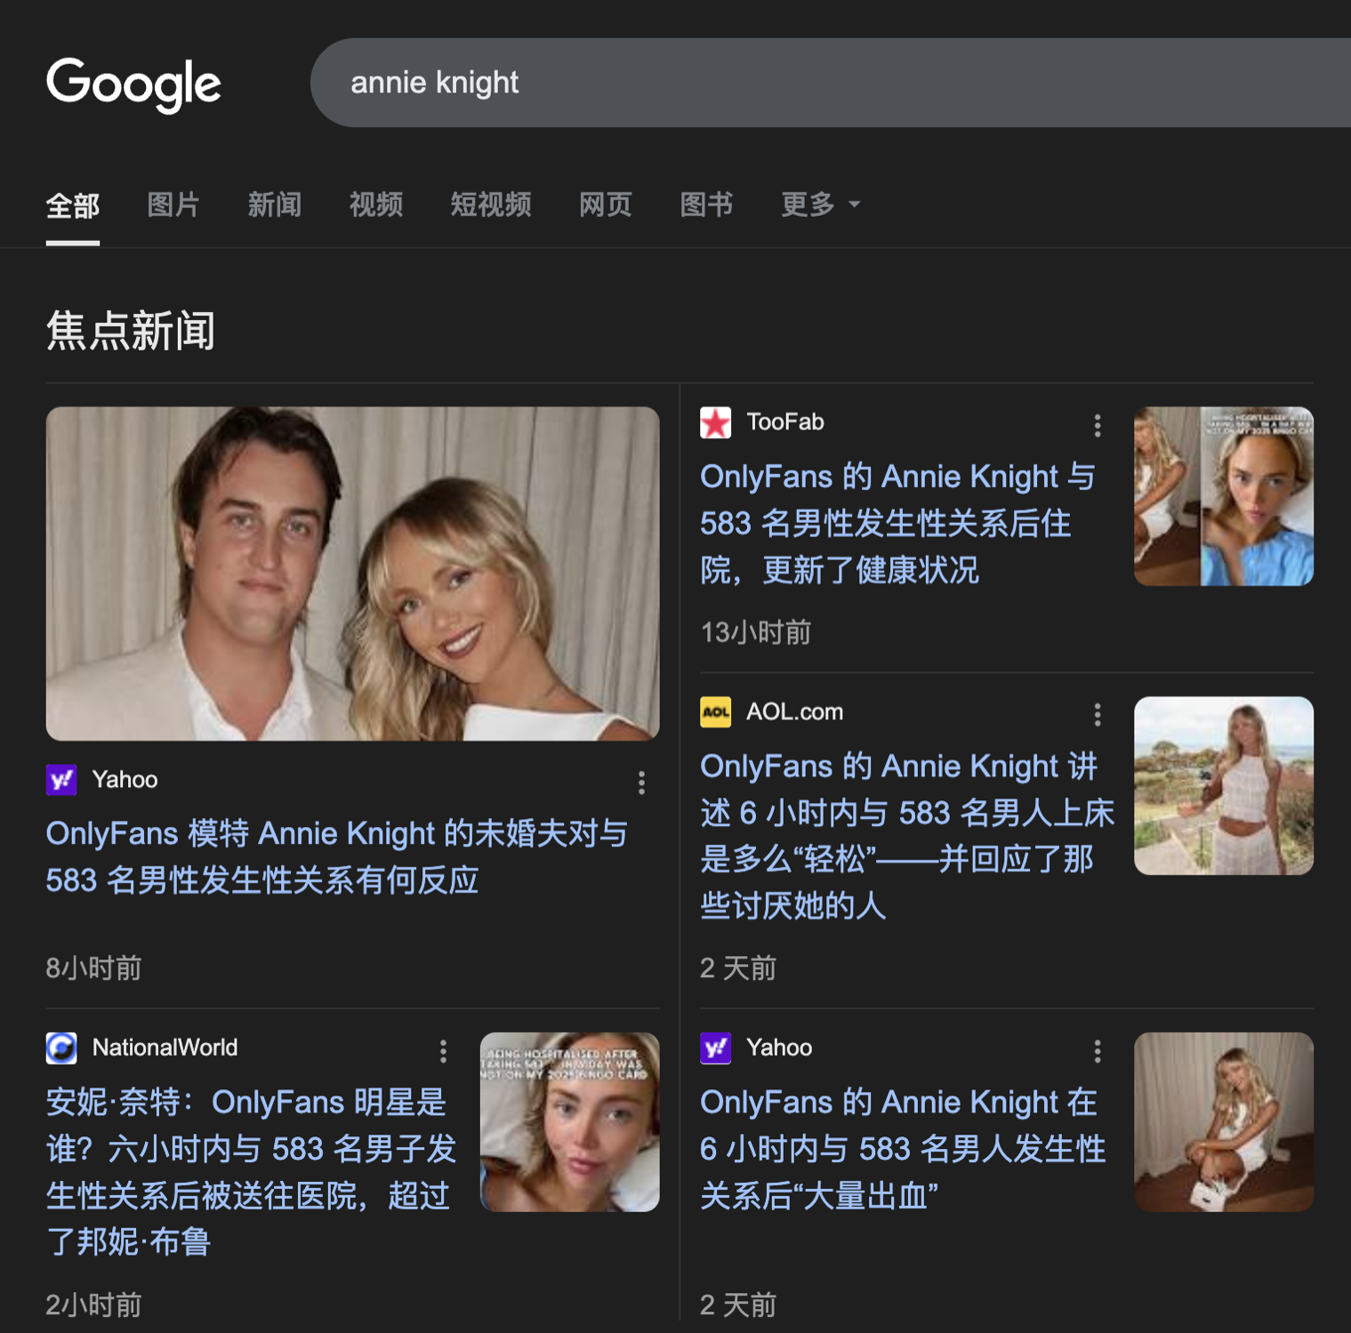This screenshot has height=1333, width=1351.
Task: Click the AOL.com favicon
Action: pyautogui.click(x=716, y=712)
